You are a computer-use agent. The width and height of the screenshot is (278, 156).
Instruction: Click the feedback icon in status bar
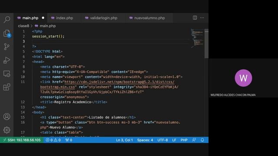click(x=194, y=140)
